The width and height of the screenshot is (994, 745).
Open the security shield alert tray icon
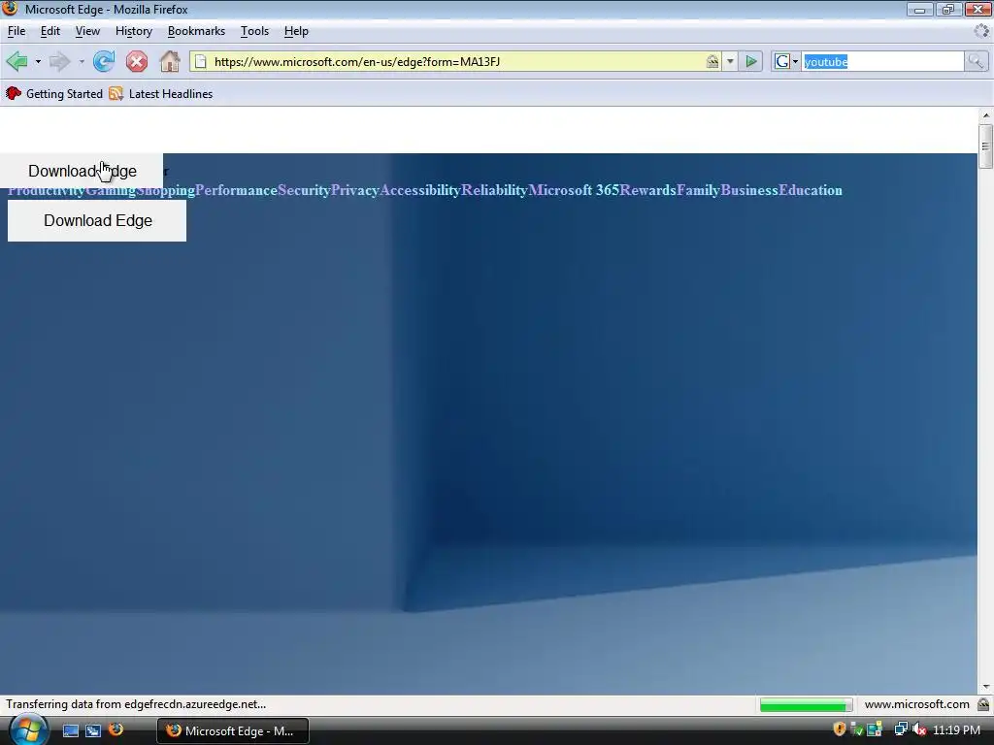[x=840, y=729]
